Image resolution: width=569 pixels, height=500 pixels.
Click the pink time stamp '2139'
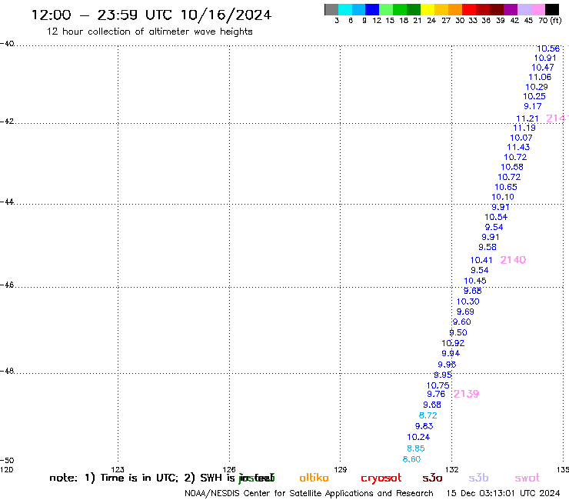466,394
